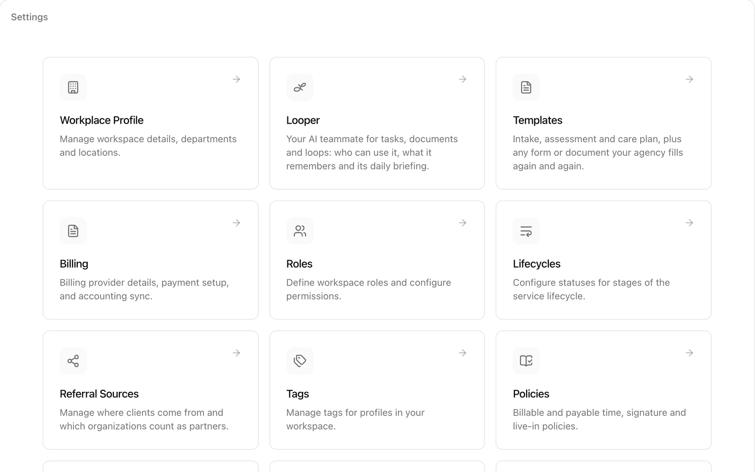The width and height of the screenshot is (755, 472).
Task: Open the Looper title
Action: [303, 120]
